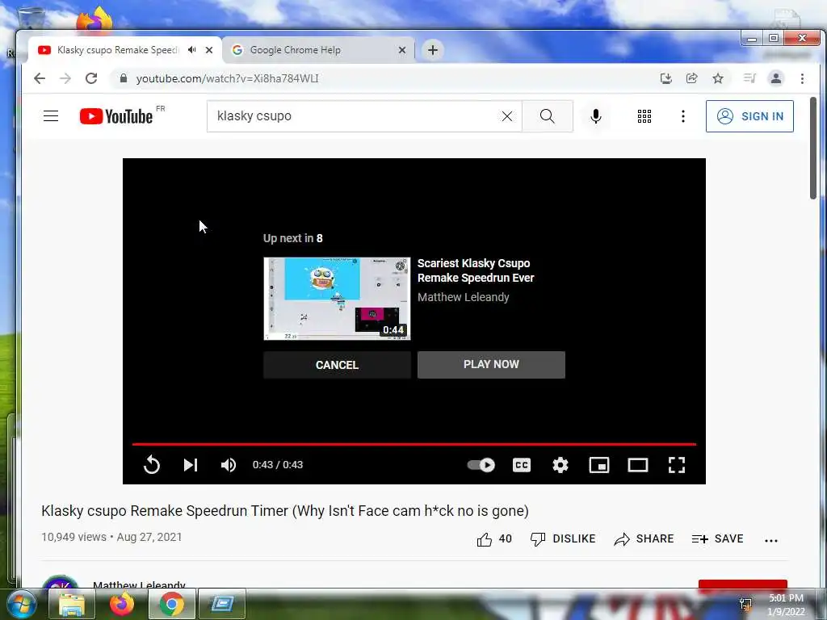Click the address bar URL
This screenshot has height=620, width=827.
(227, 78)
